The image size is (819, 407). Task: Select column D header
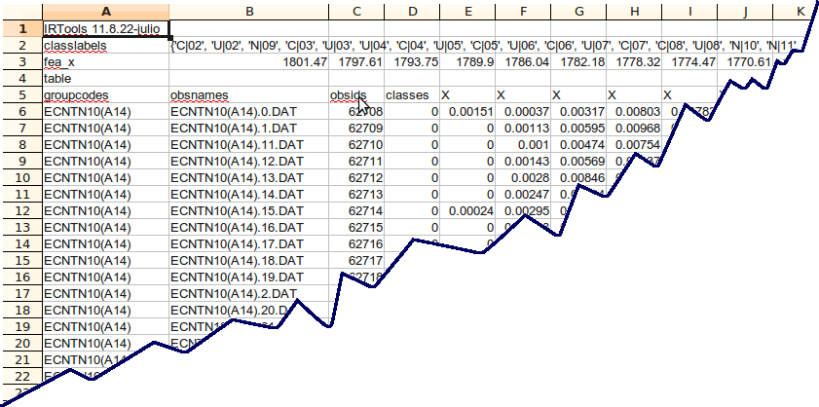coord(412,12)
